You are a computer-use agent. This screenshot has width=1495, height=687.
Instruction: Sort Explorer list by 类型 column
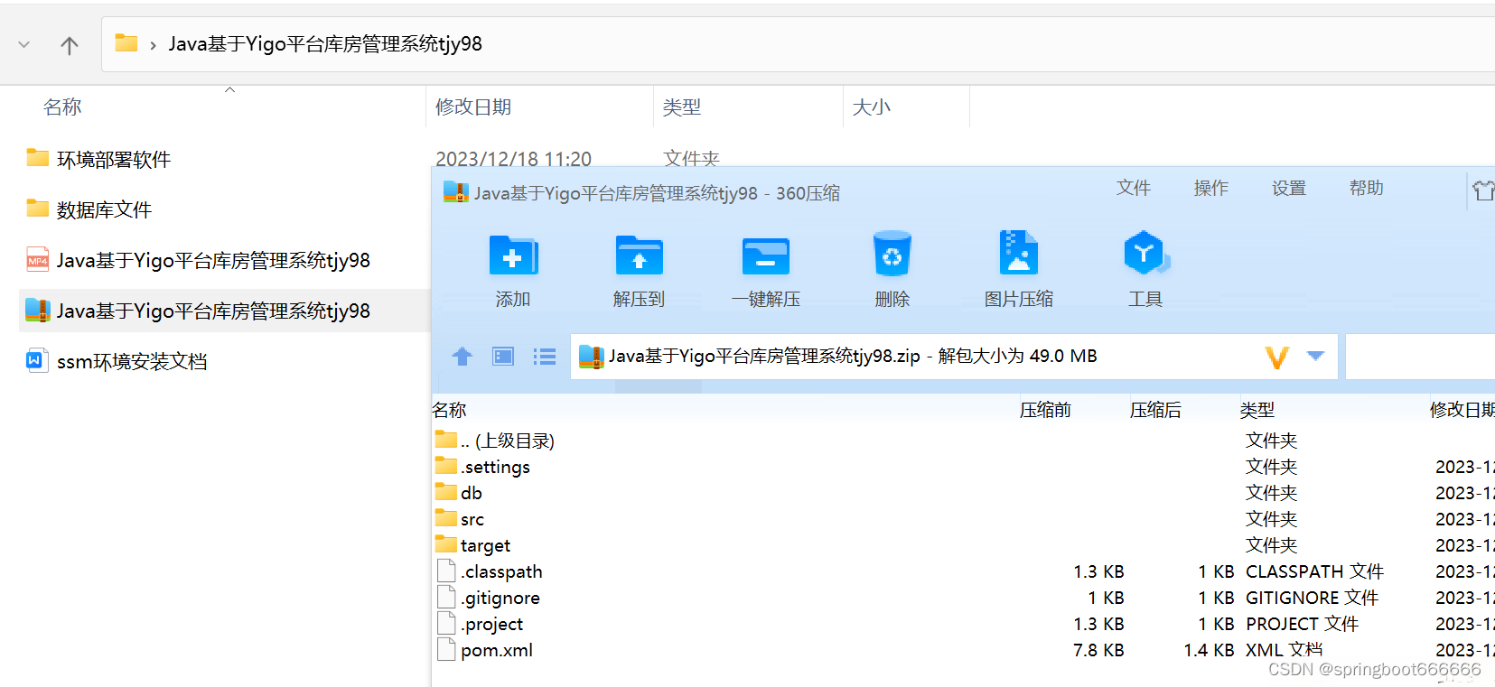[x=682, y=107]
